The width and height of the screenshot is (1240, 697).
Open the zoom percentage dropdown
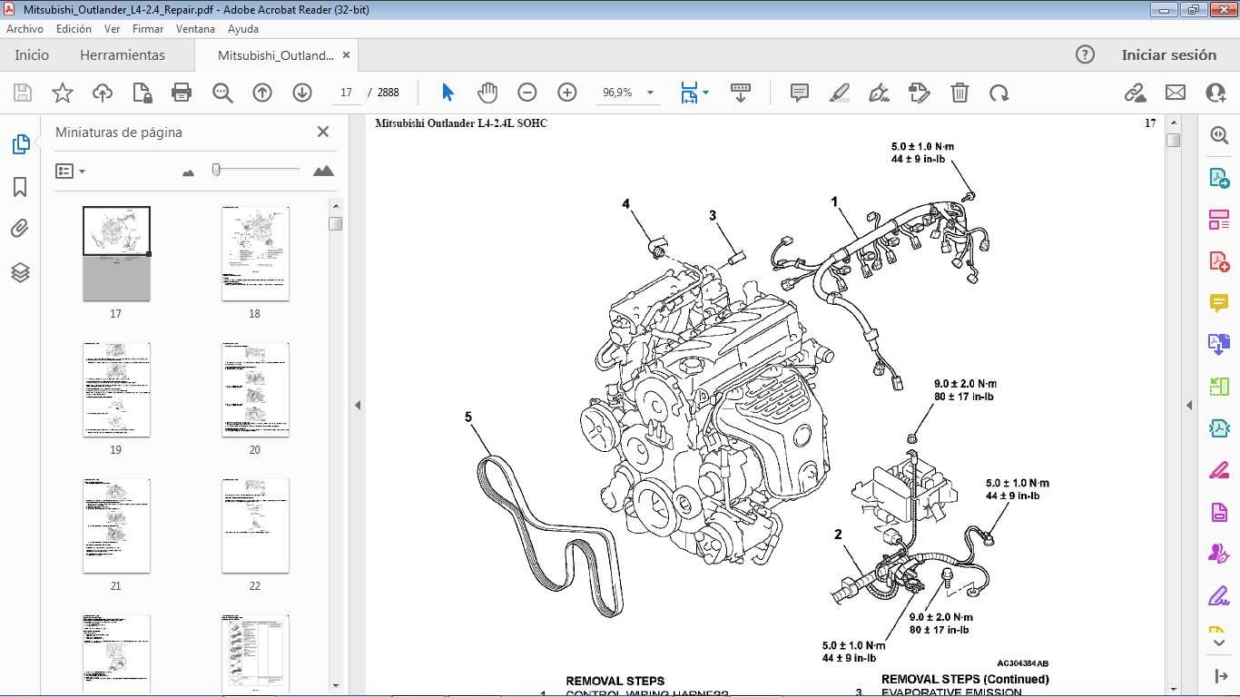point(650,93)
